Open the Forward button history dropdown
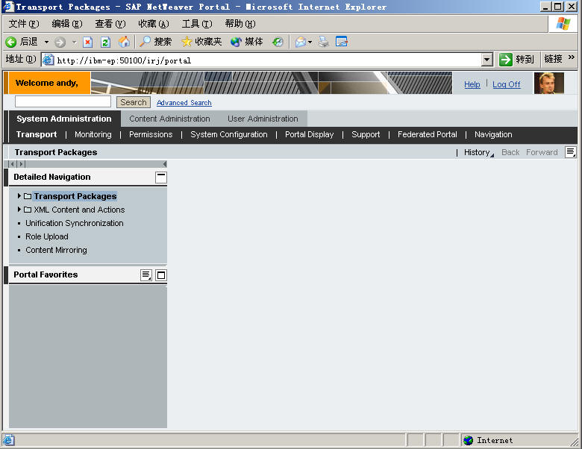Image resolution: width=582 pixels, height=449 pixels. [x=74, y=42]
